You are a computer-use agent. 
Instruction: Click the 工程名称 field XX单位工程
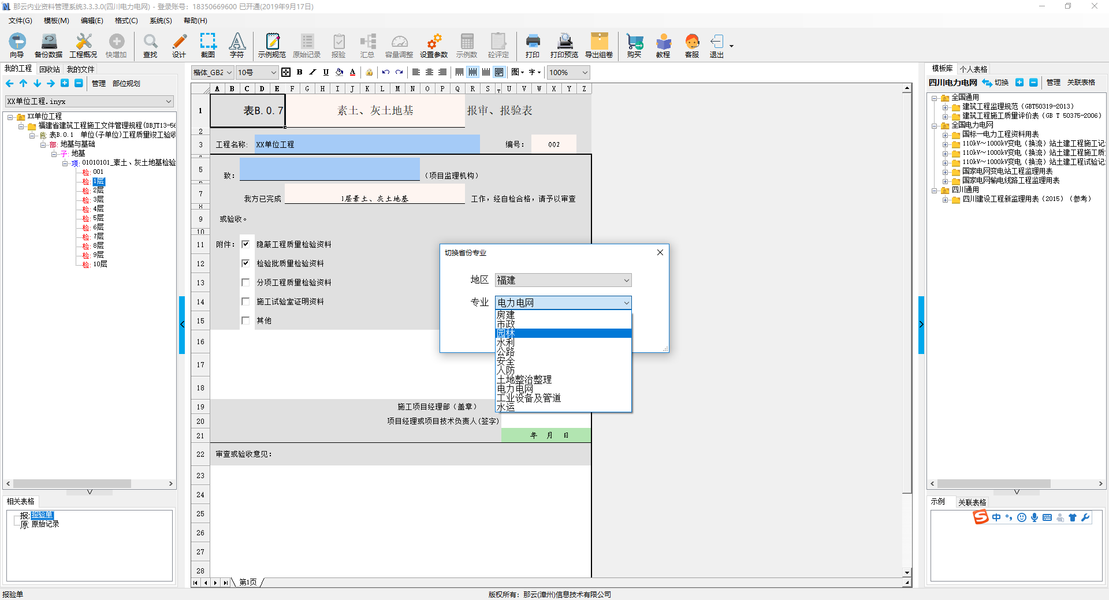367,144
